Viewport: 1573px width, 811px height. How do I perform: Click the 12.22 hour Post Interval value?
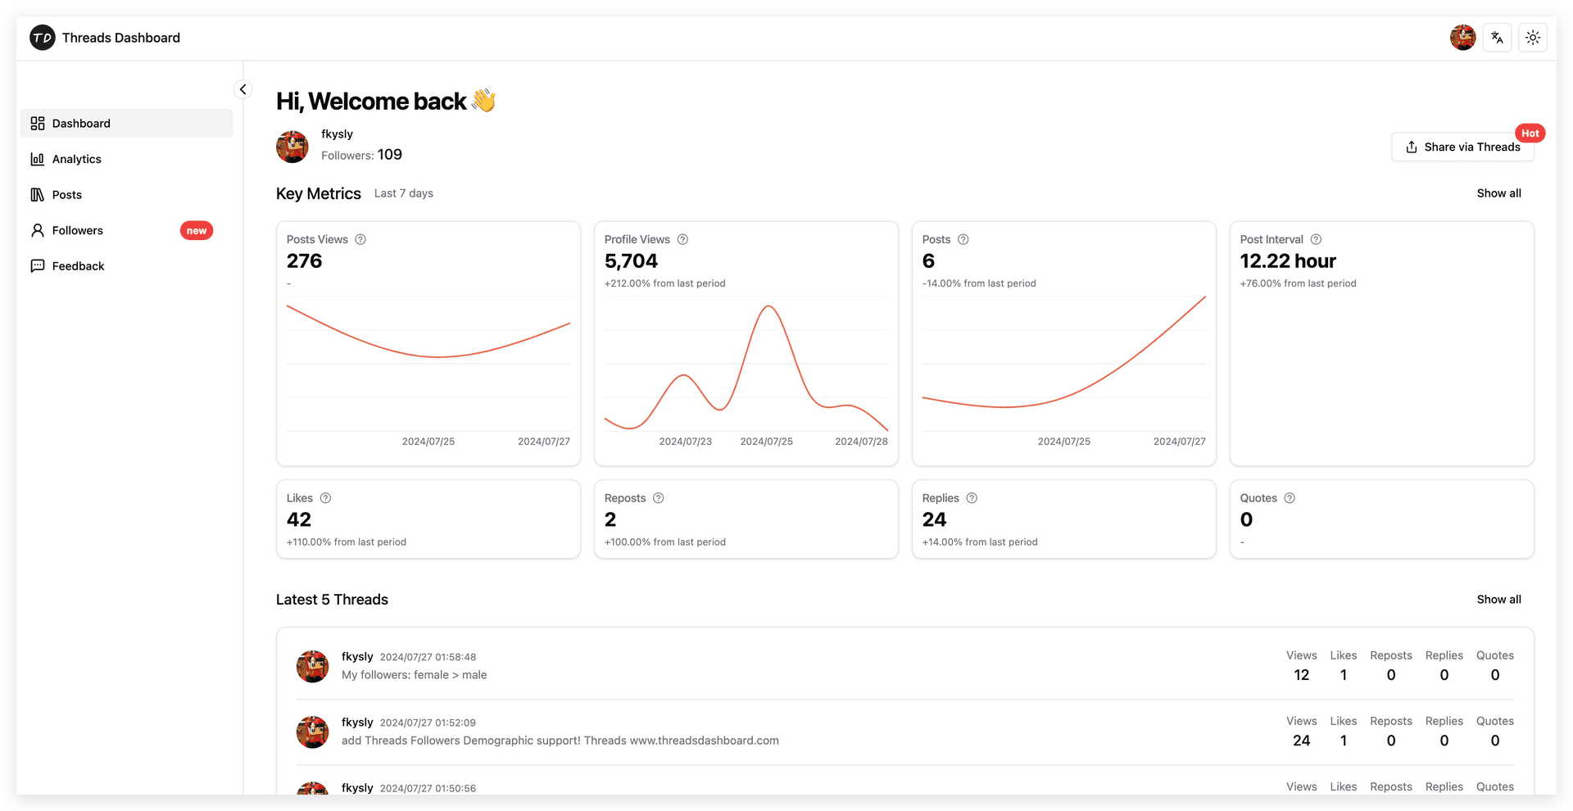tap(1288, 261)
